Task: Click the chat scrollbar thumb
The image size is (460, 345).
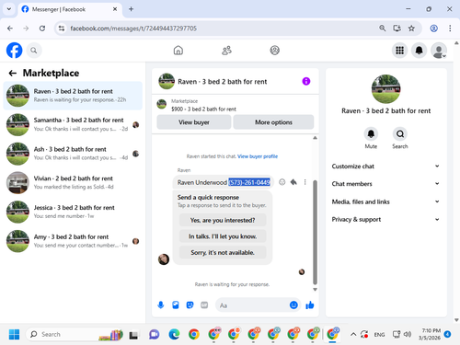Action: (315, 232)
